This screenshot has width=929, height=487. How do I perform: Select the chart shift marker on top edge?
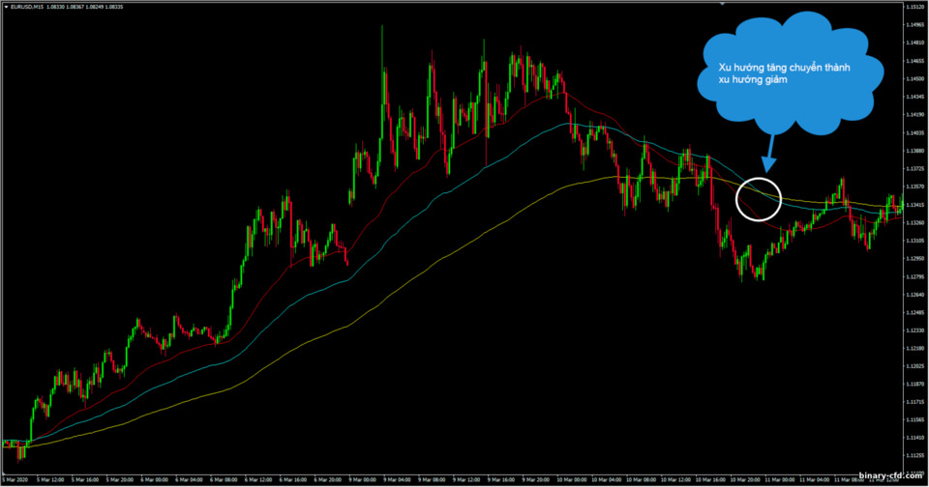[x=722, y=4]
